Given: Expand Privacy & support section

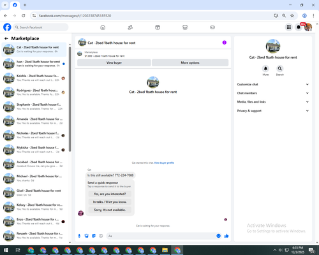Looking at the screenshot, I should 273,111.
